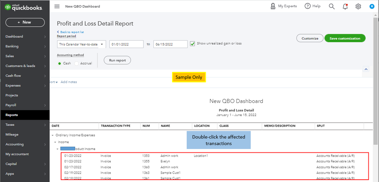Click the Run report button
Image resolution: width=379 pixels, height=182 pixels.
[117, 60]
